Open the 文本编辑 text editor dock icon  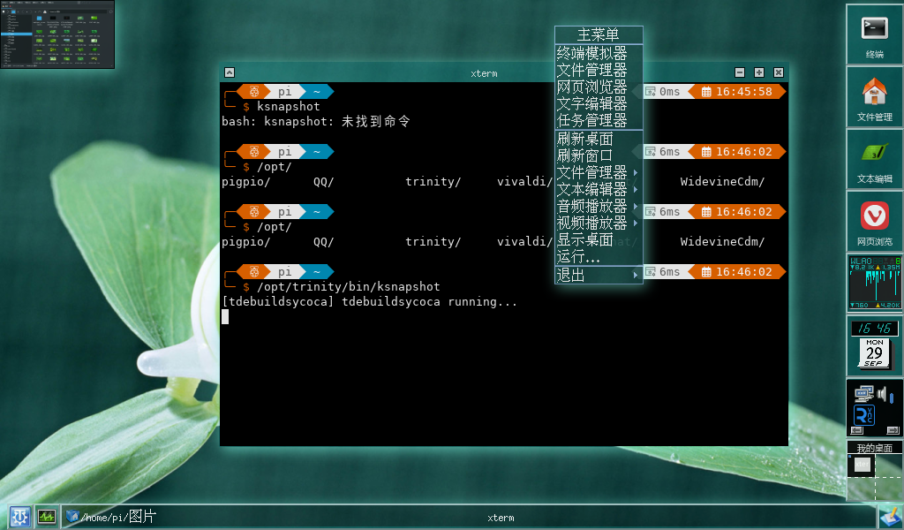coord(874,157)
